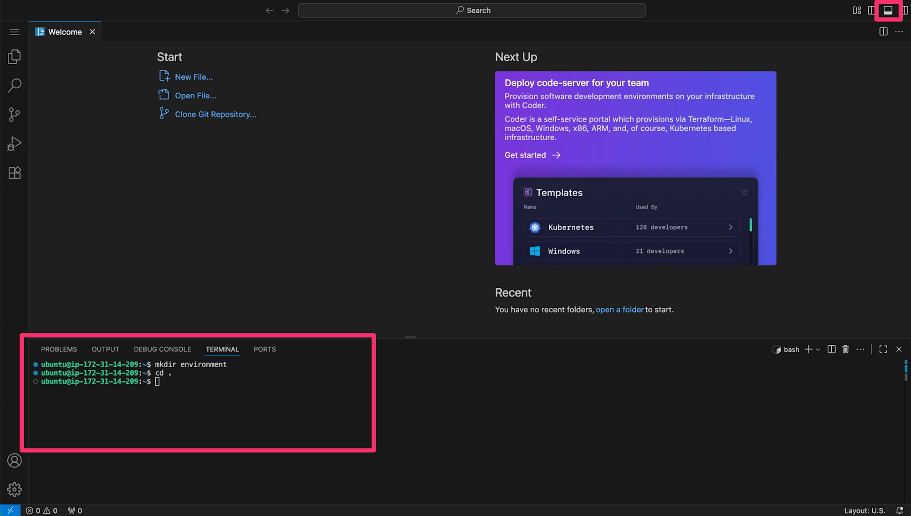The height and width of the screenshot is (516, 911).
Task: Click the remote connection status bar icon
Action: click(10, 511)
